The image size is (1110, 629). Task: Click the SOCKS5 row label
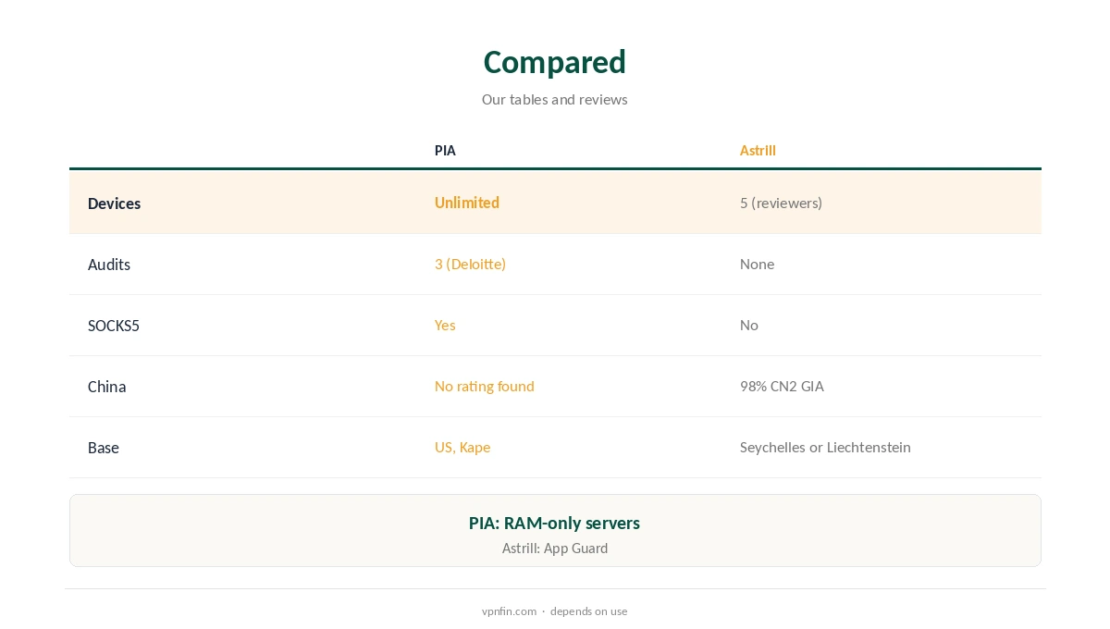[114, 326]
